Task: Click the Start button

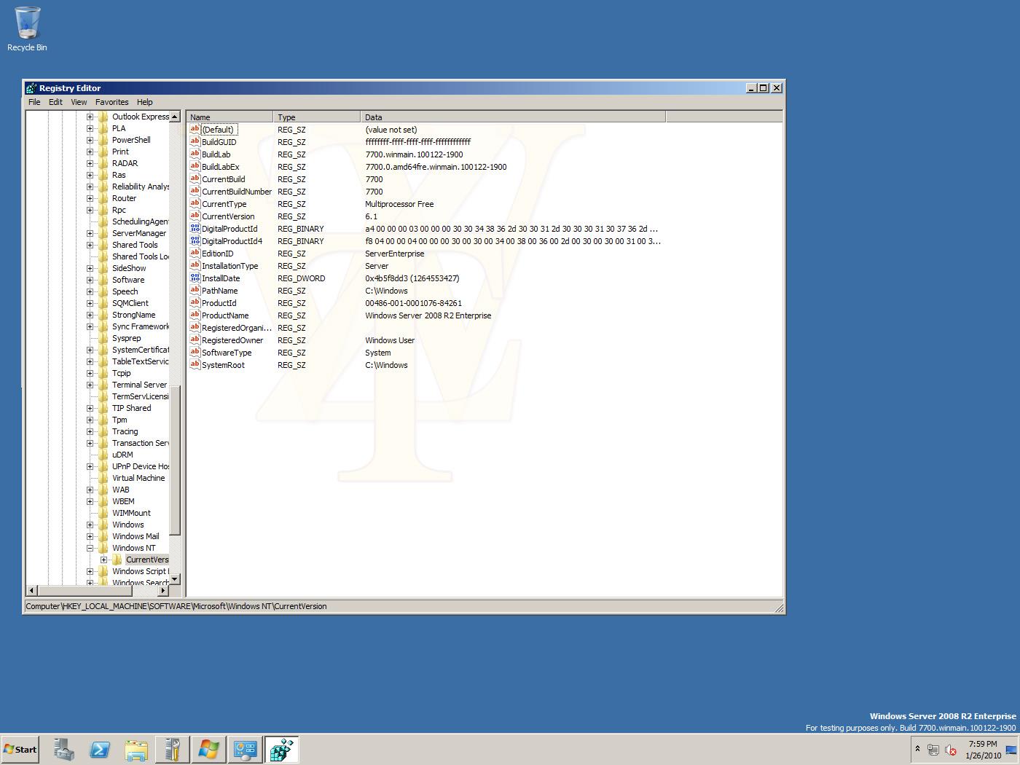Action: click(20, 750)
